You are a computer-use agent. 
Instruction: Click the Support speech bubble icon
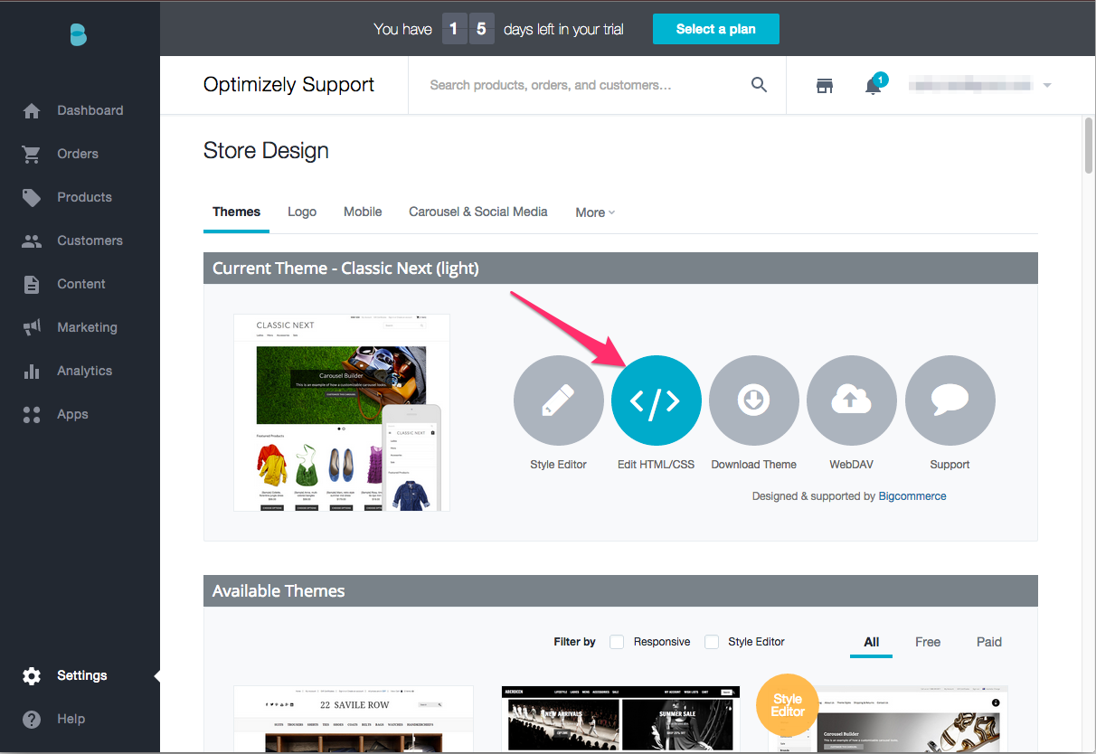pos(950,401)
